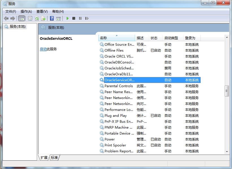Select the Performance Lo... service
Screen dimensions: 232x169
coord(149,110)
